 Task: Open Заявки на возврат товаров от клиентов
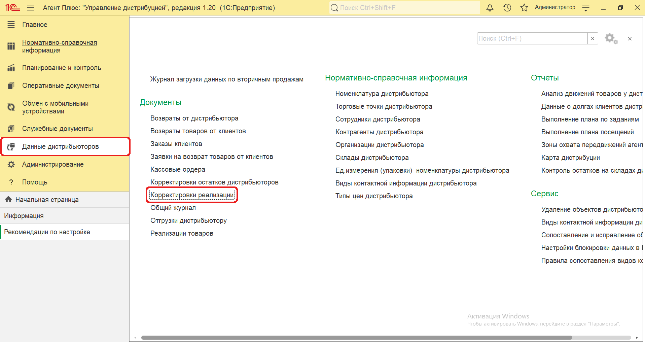pos(212,157)
